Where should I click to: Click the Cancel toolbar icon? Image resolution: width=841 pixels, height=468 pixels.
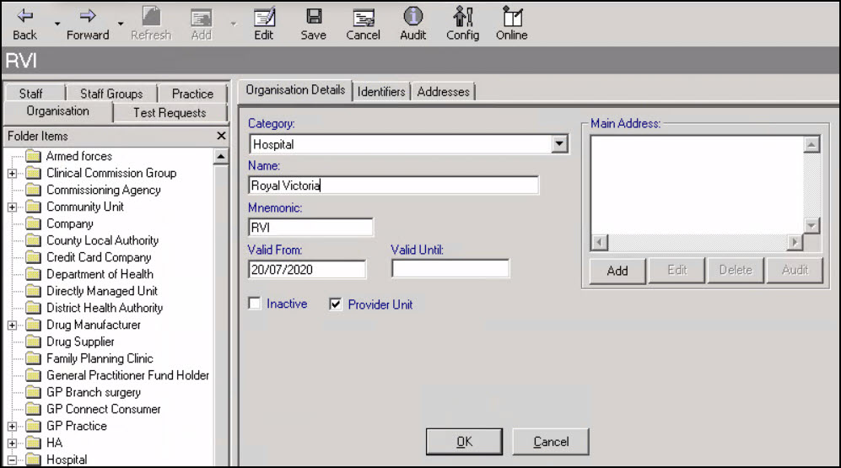point(364,17)
